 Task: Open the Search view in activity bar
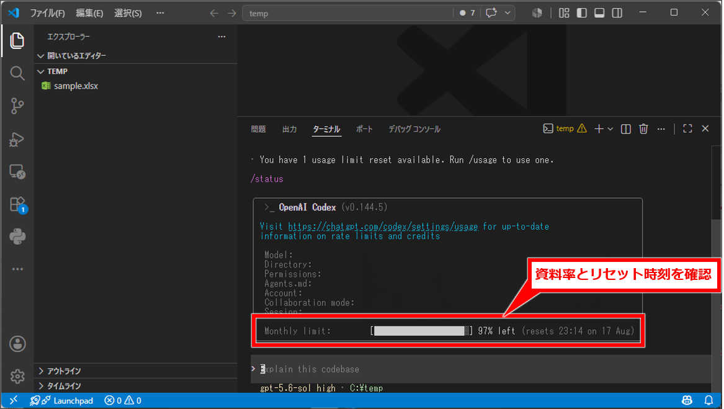[x=17, y=73]
